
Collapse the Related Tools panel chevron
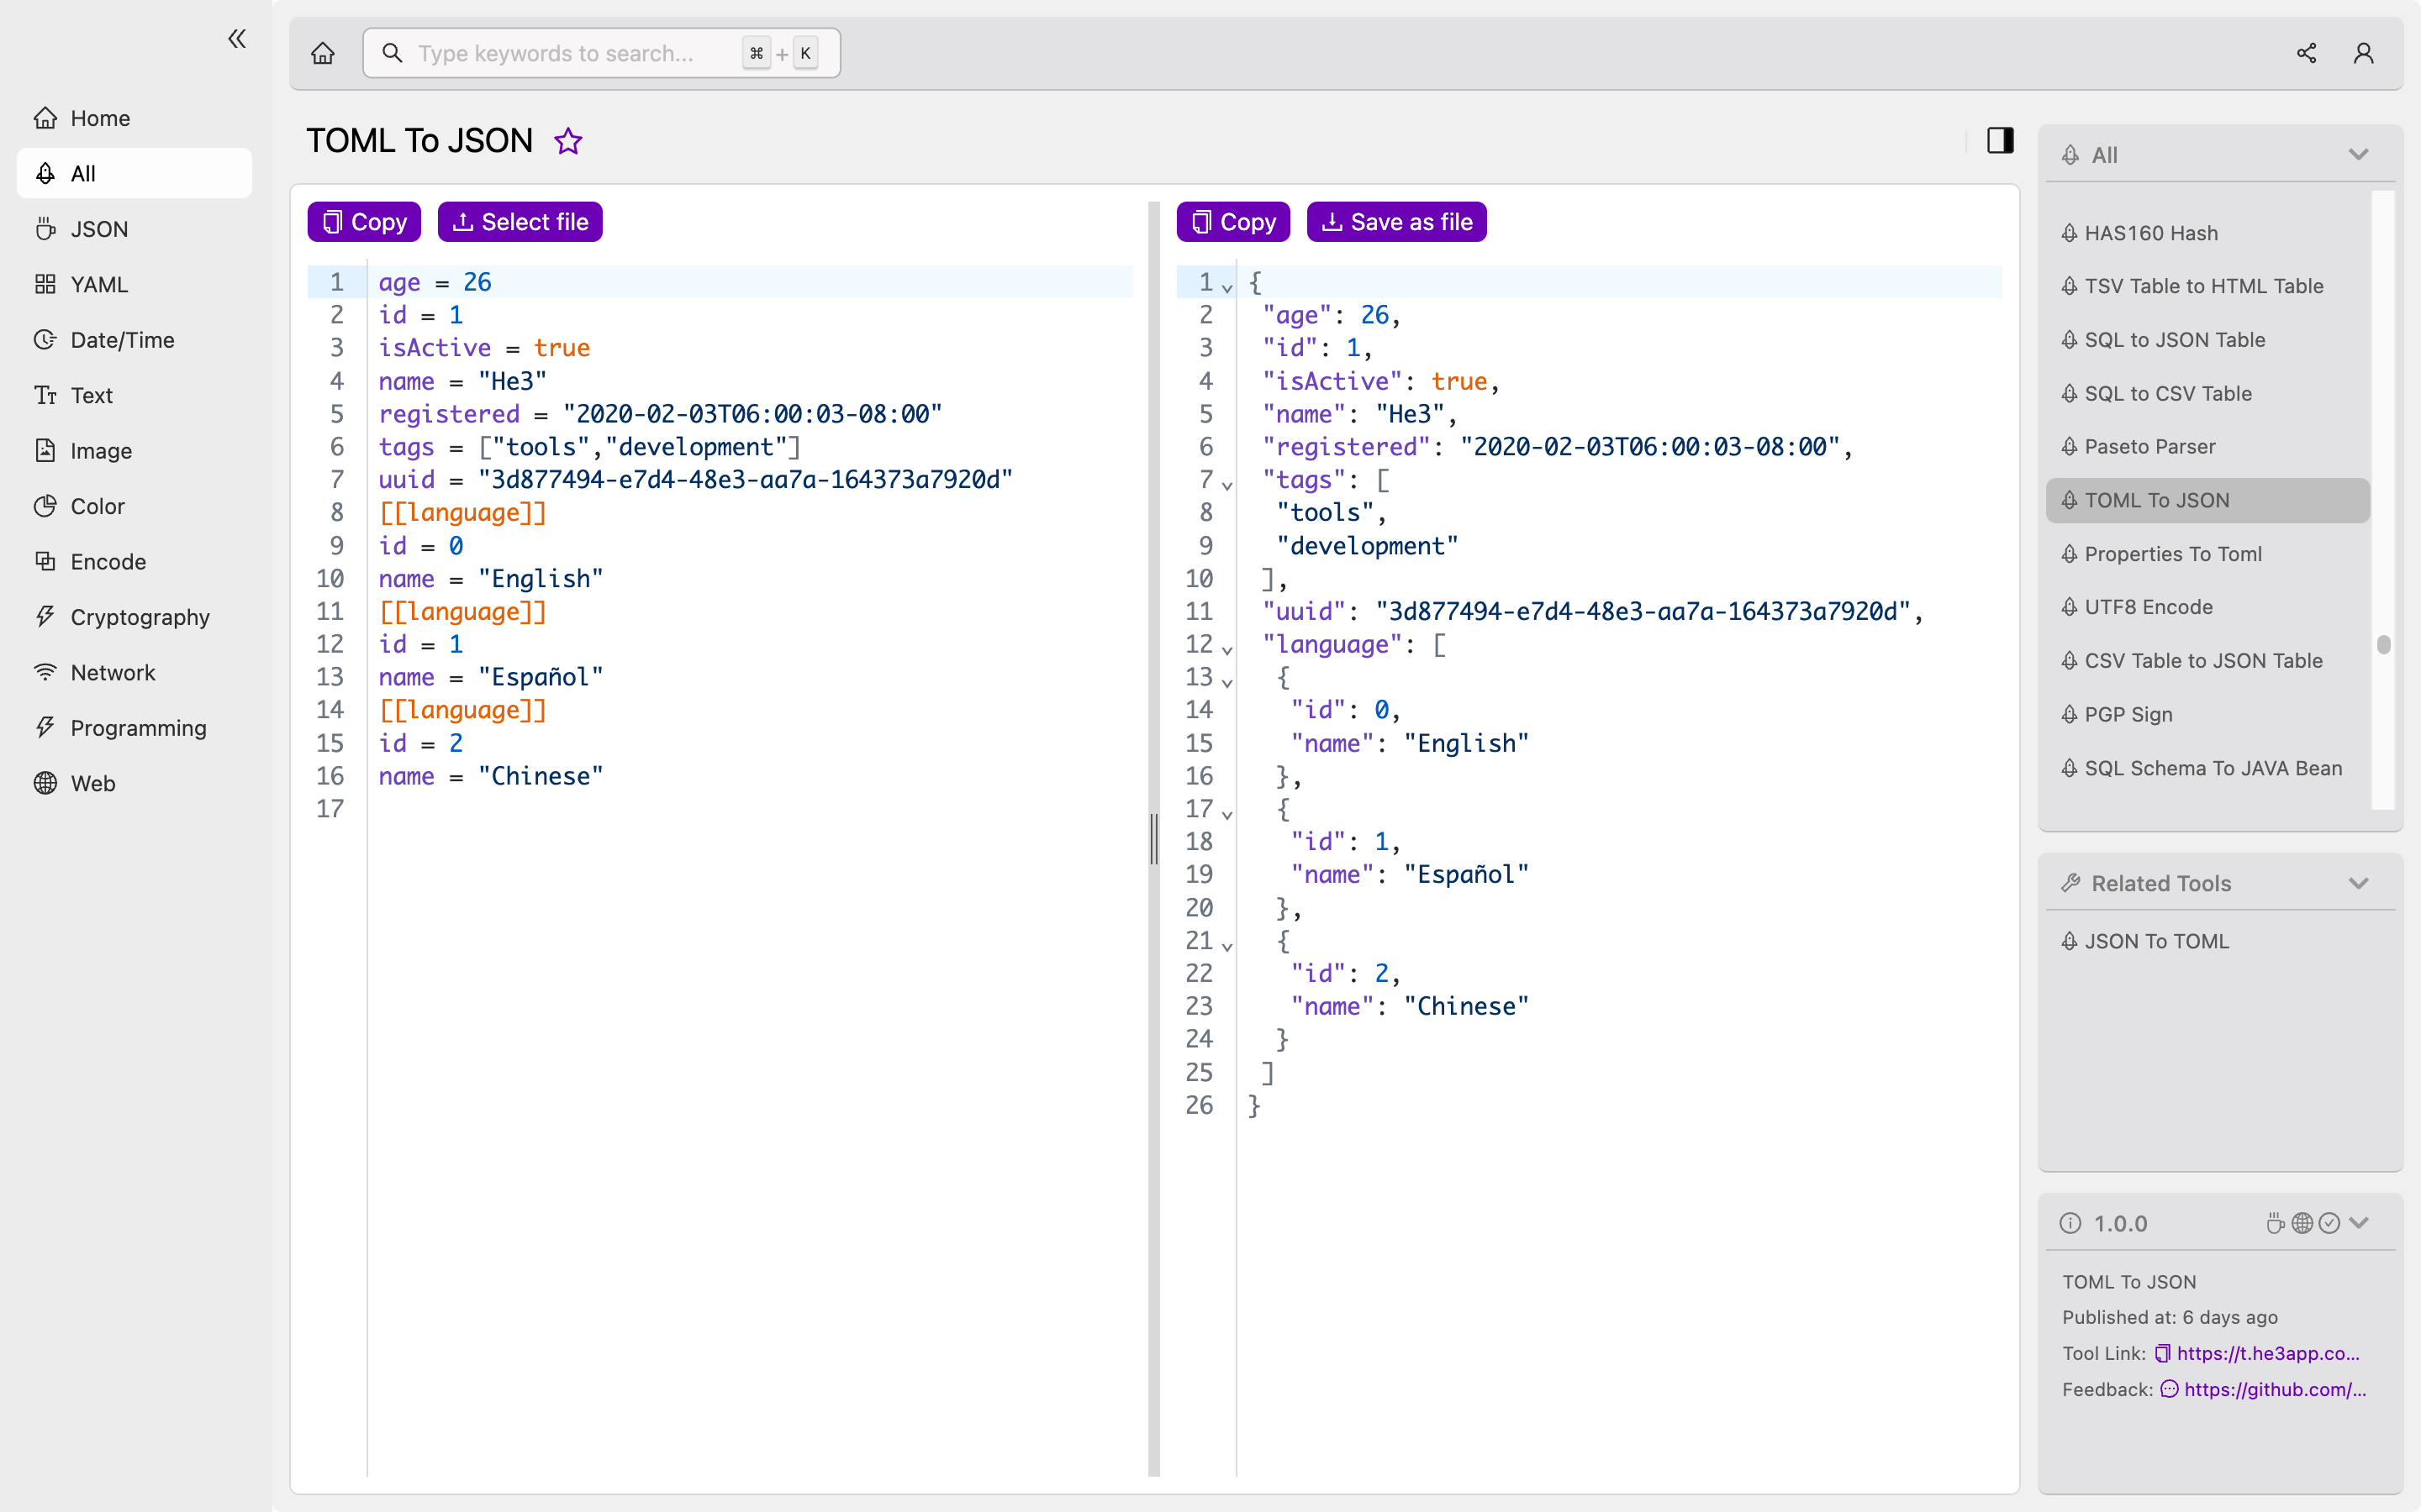point(2358,884)
